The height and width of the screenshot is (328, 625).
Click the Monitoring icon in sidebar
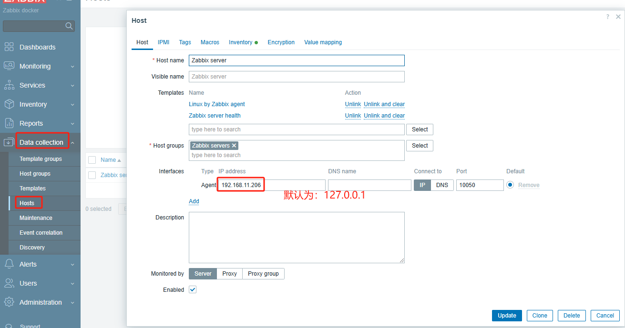pos(9,66)
